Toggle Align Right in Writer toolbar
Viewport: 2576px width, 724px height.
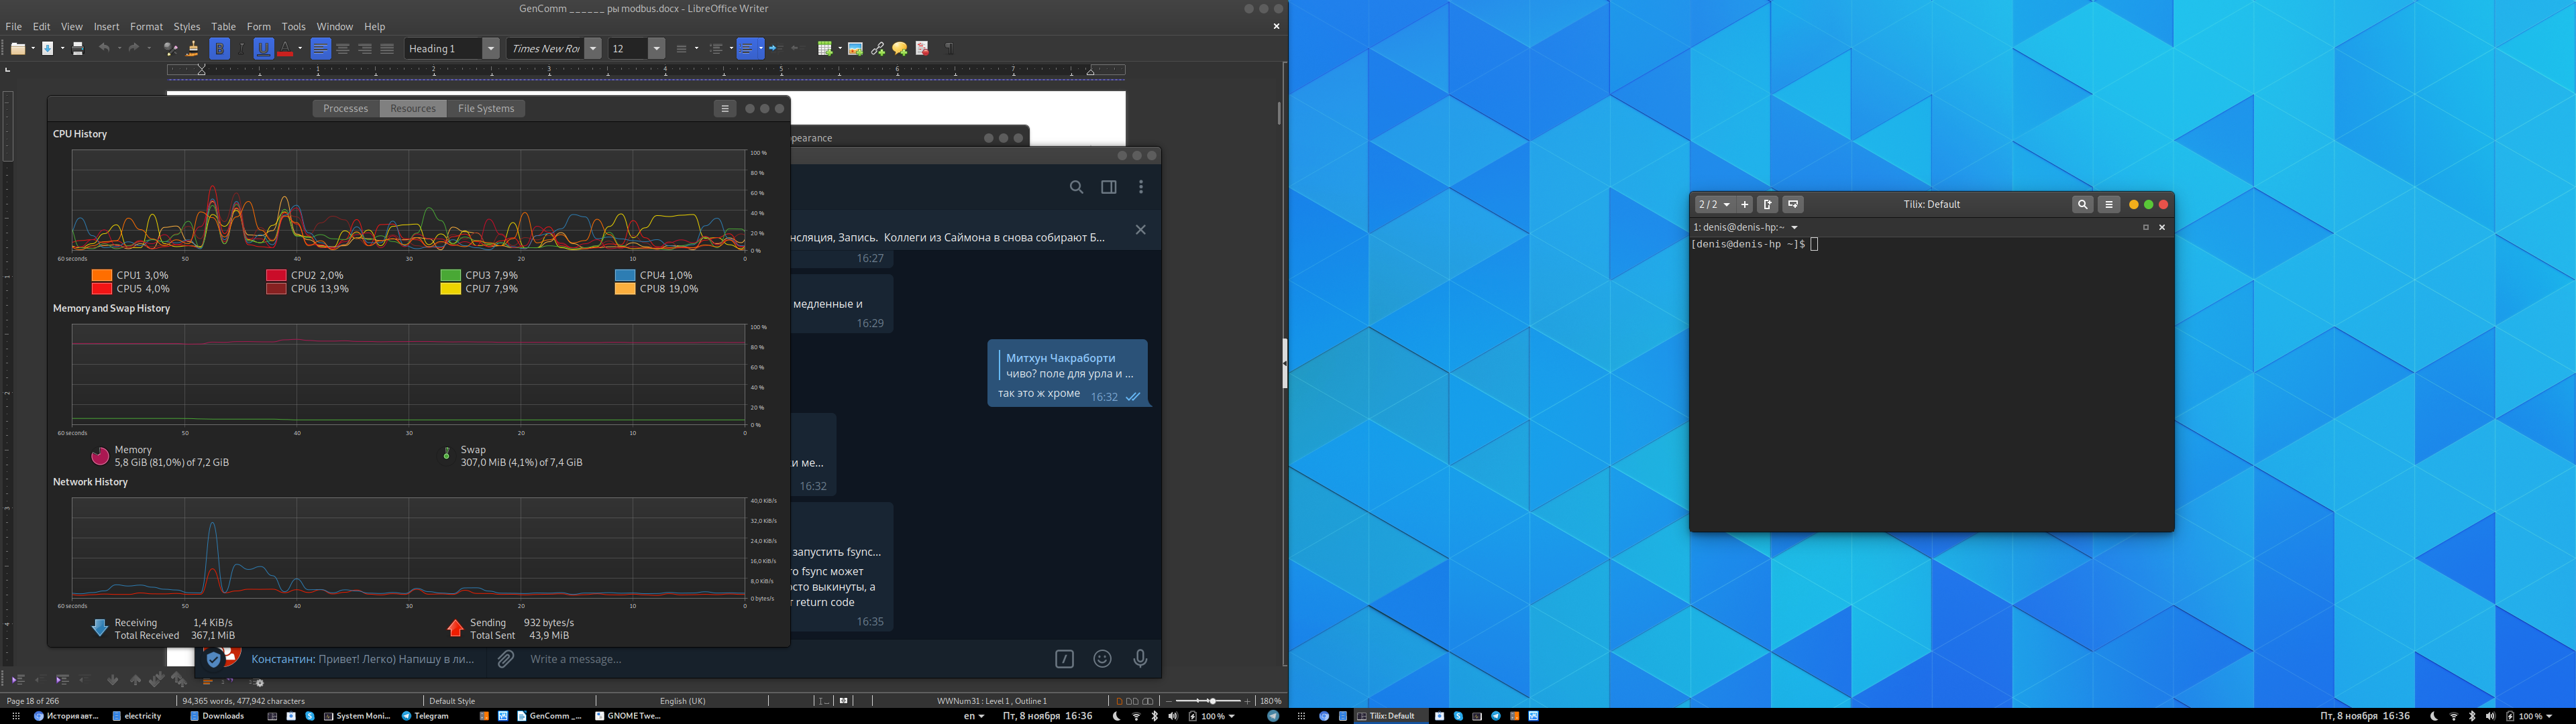point(365,48)
